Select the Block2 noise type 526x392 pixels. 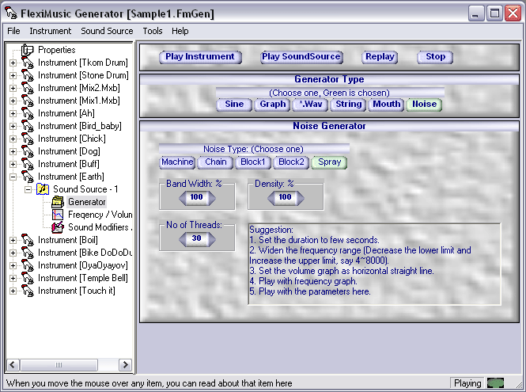[291, 162]
